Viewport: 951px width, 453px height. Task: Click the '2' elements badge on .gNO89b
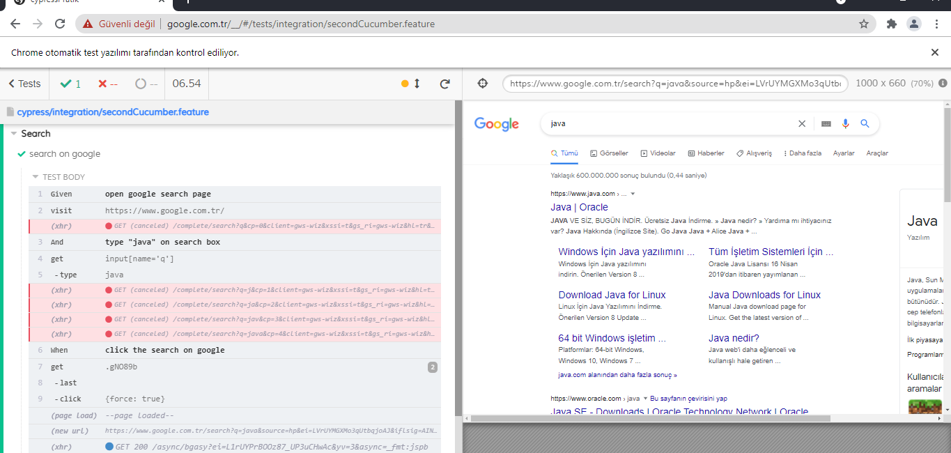point(432,367)
